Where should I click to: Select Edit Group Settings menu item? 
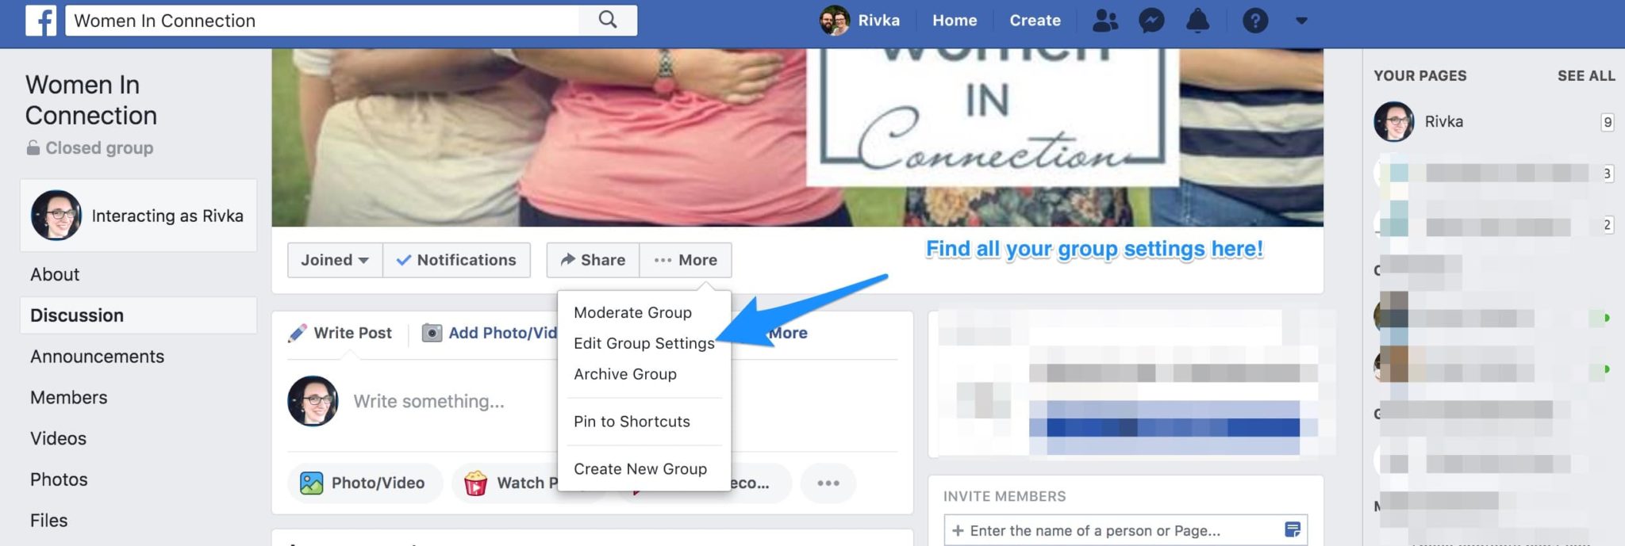pos(644,343)
